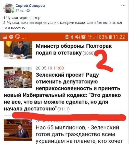Click the 57 хв. post timestamp

click(x=20, y=11)
